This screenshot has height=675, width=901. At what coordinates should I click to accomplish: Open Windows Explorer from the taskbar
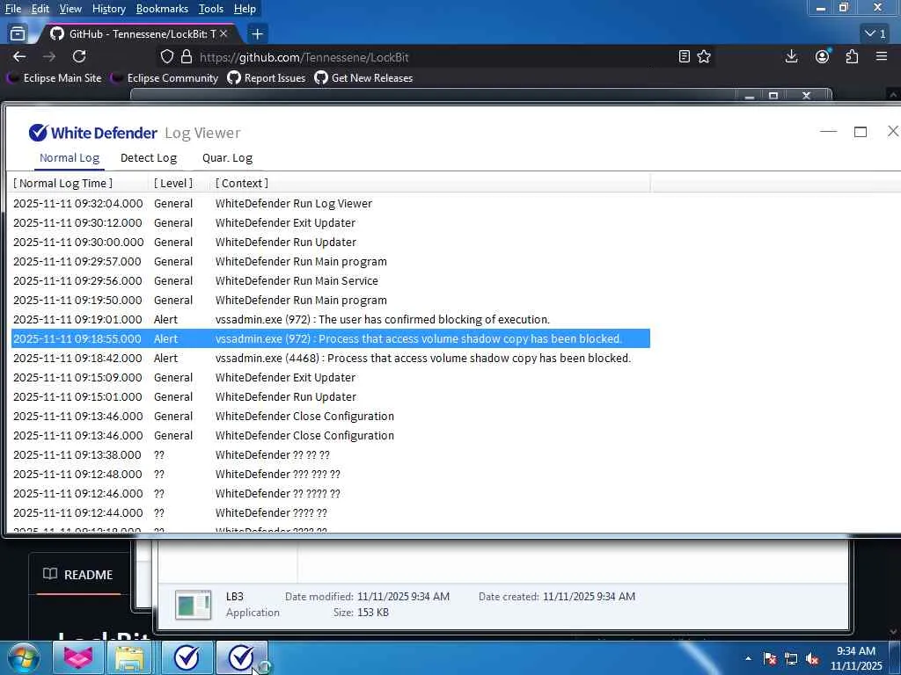(x=130, y=657)
